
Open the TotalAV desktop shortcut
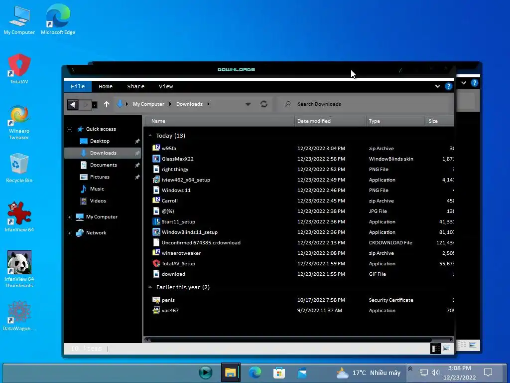click(x=19, y=69)
